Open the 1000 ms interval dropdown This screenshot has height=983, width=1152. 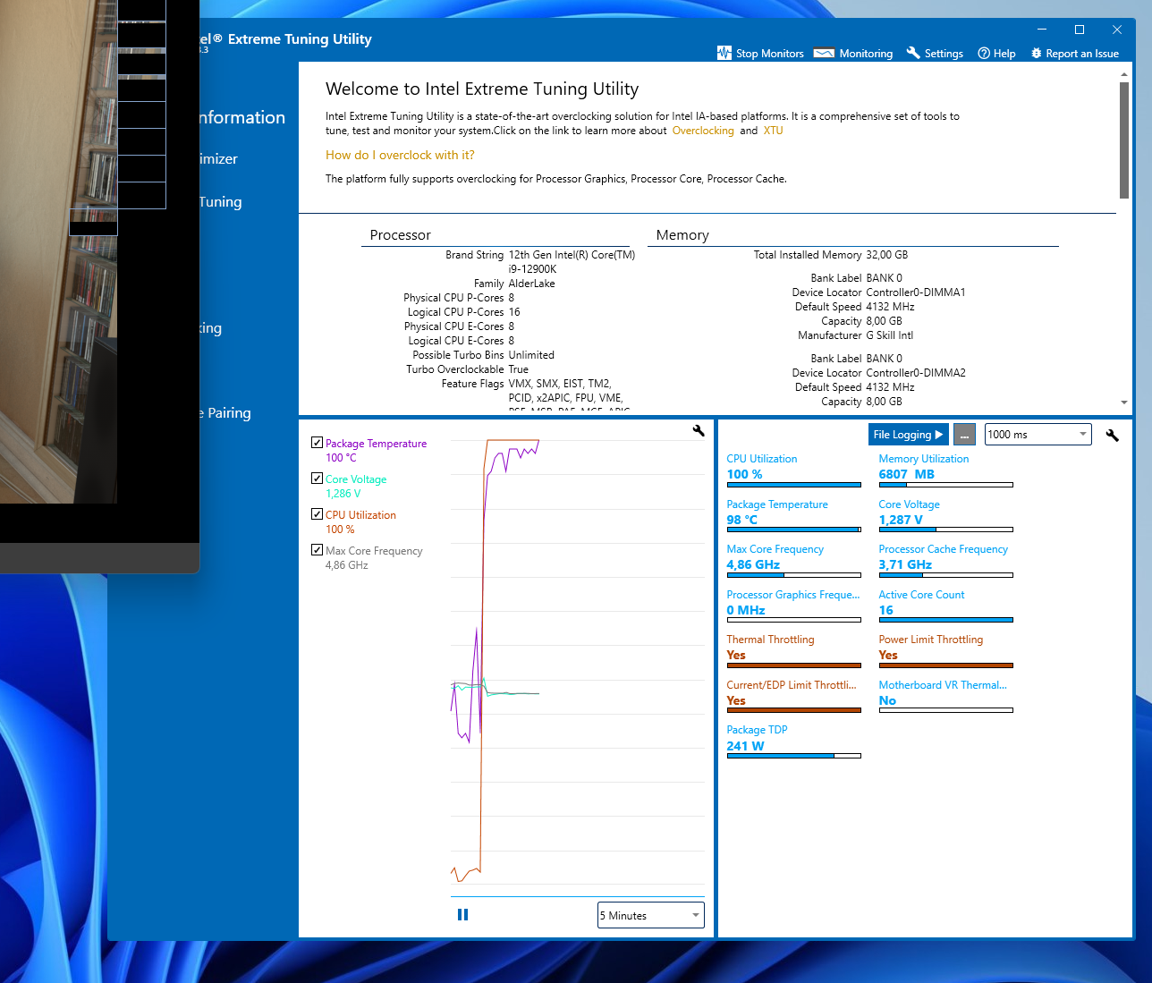pos(1038,435)
